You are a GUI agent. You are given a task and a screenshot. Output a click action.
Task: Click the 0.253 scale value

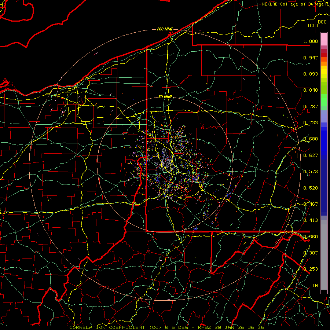(311, 269)
